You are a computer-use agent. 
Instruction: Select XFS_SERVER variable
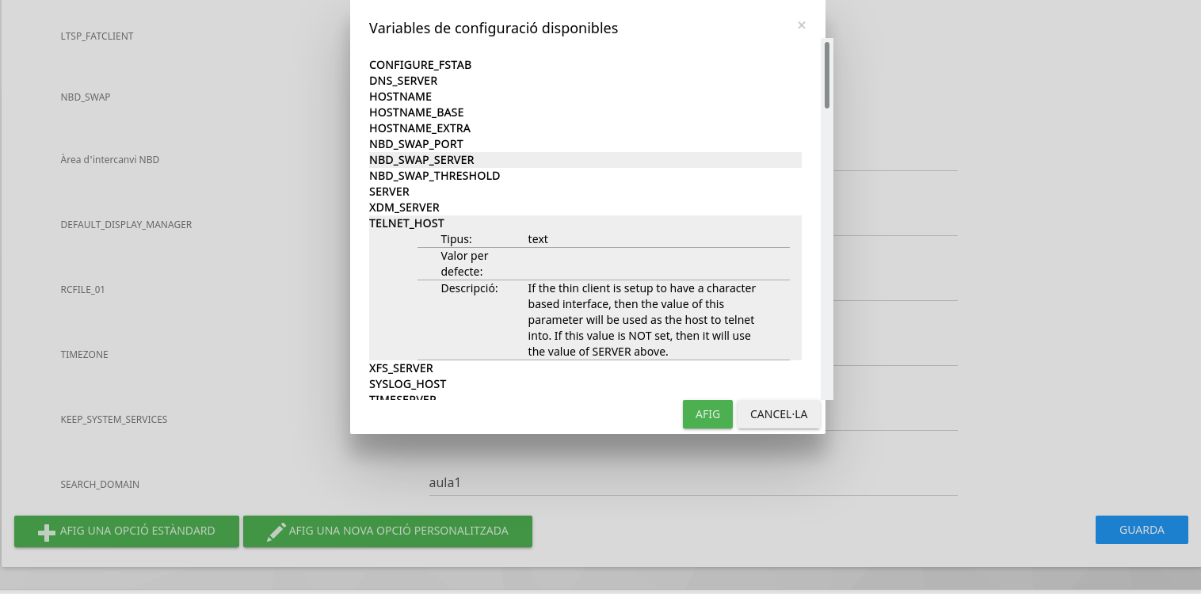tap(401, 368)
